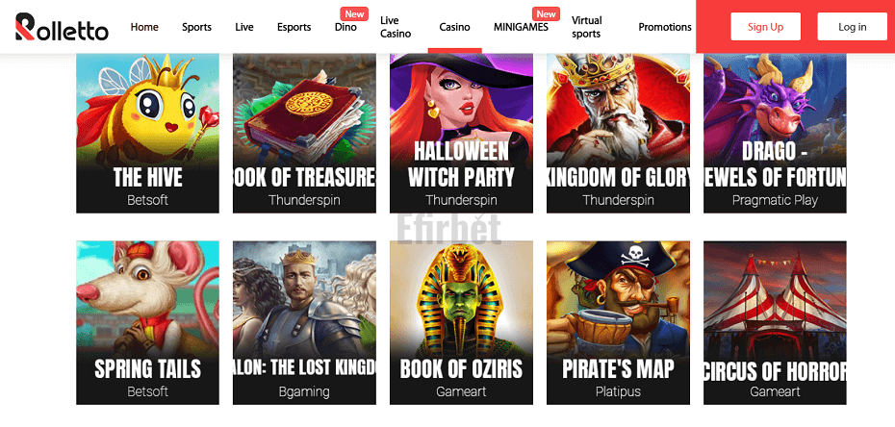Select Pirate's Map game tile
The width and height of the screenshot is (895, 427).
click(618, 323)
